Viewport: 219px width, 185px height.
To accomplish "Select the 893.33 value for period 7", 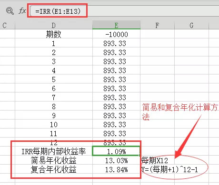I will tap(116, 97).
